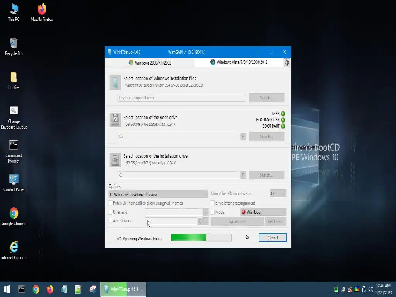Click the Windows installation files icon
The height and width of the screenshot is (297, 396).
click(x=115, y=83)
